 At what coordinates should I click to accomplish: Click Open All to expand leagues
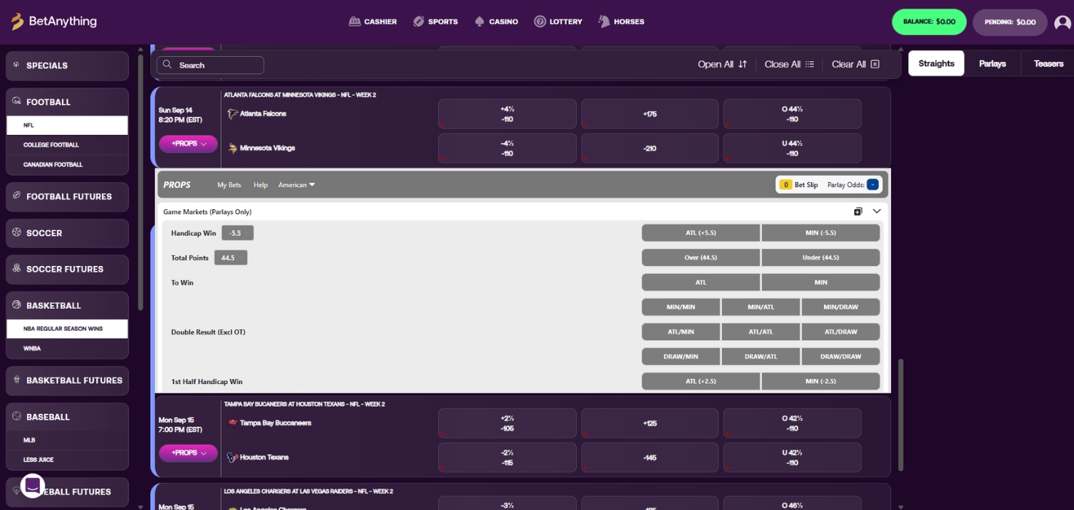point(722,64)
